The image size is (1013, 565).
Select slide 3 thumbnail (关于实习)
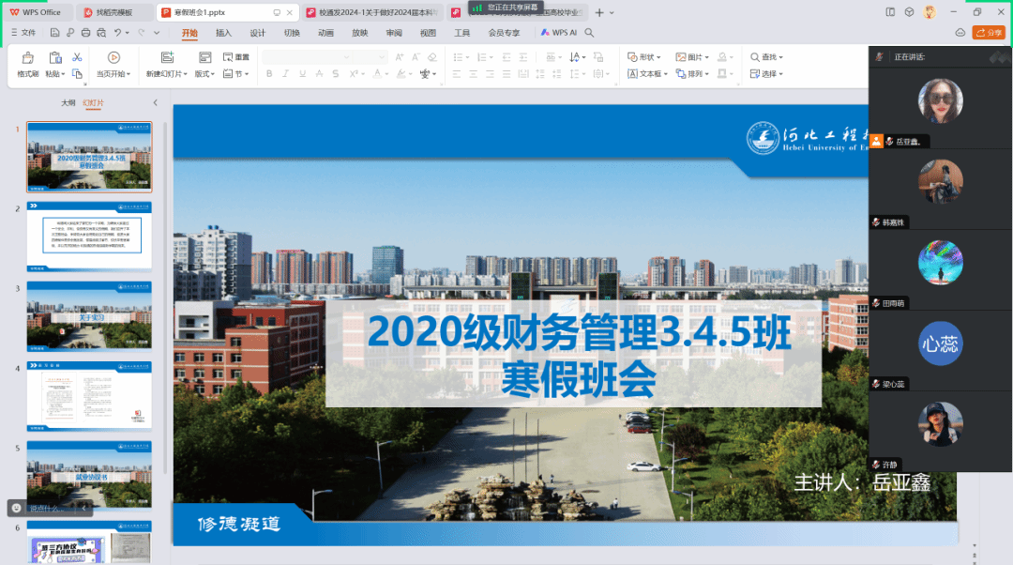pos(89,315)
